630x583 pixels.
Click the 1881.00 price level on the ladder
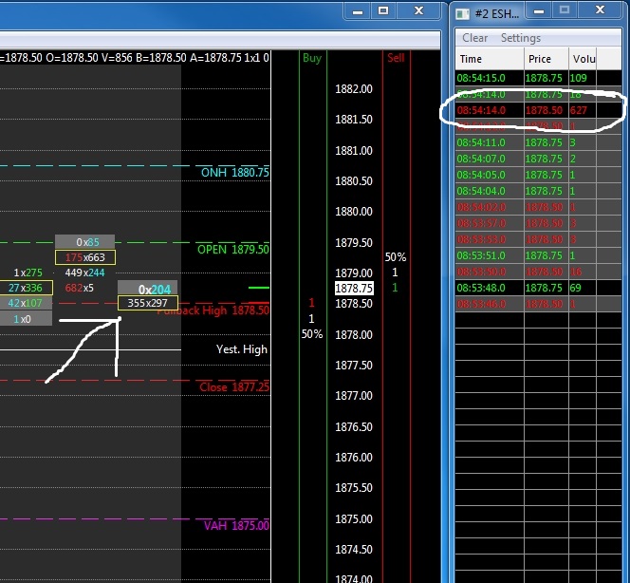[x=354, y=150]
